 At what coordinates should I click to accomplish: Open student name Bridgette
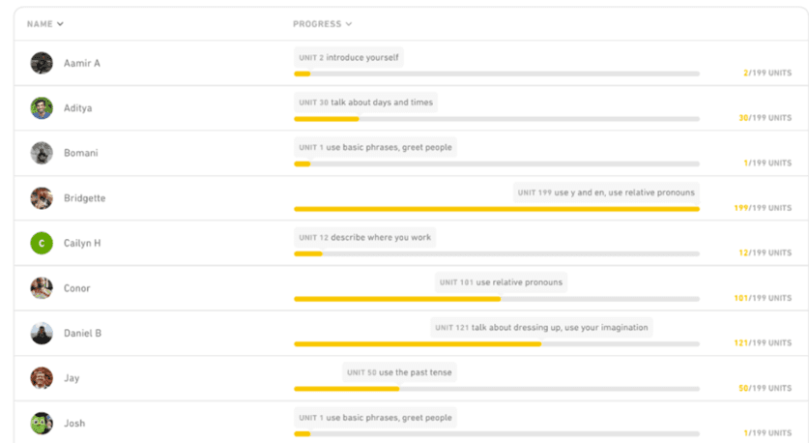click(85, 198)
